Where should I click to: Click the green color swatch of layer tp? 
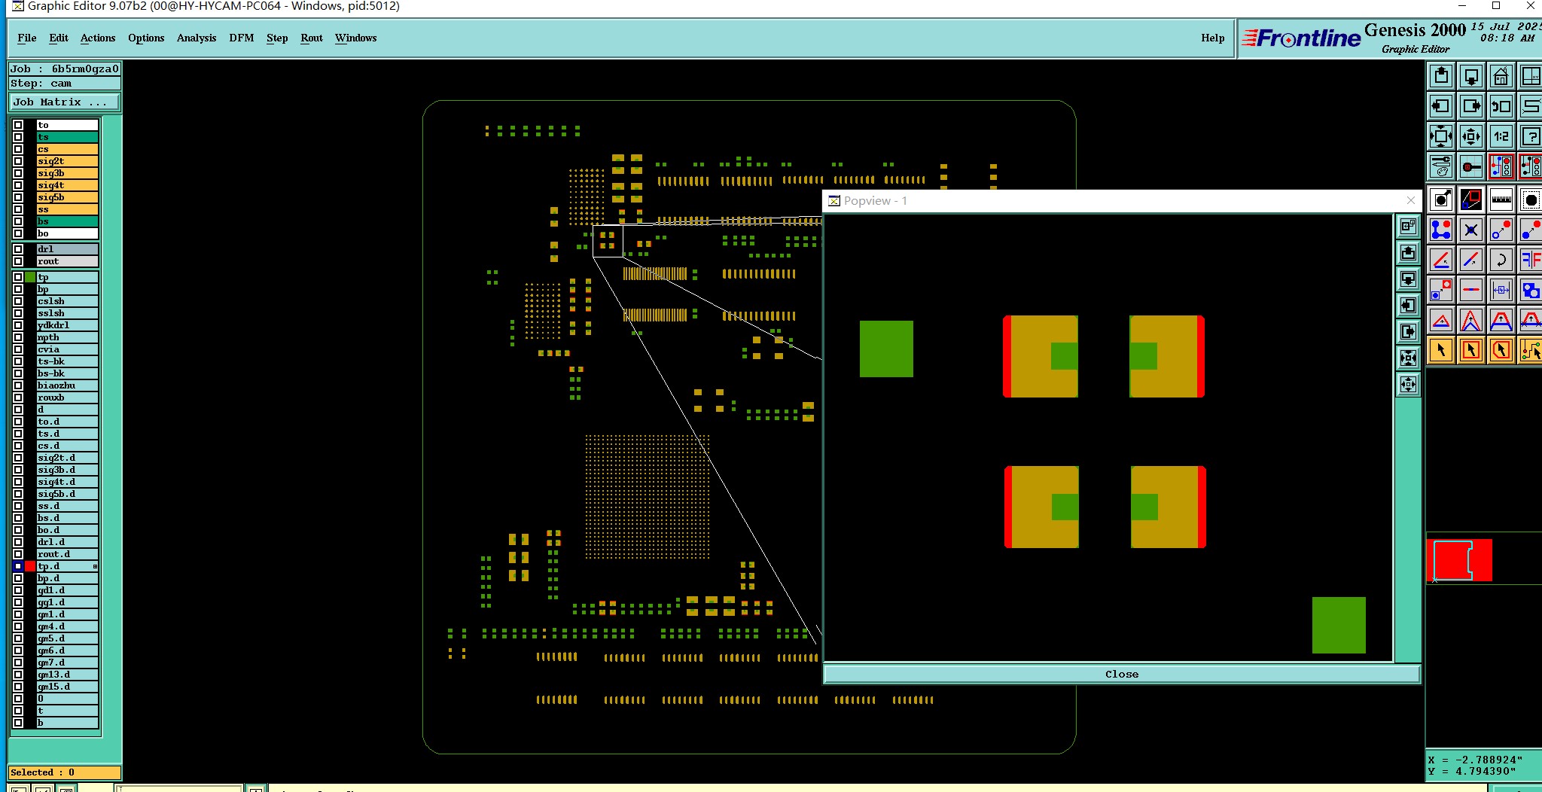(x=30, y=277)
